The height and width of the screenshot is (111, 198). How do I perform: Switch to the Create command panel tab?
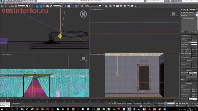182,10
